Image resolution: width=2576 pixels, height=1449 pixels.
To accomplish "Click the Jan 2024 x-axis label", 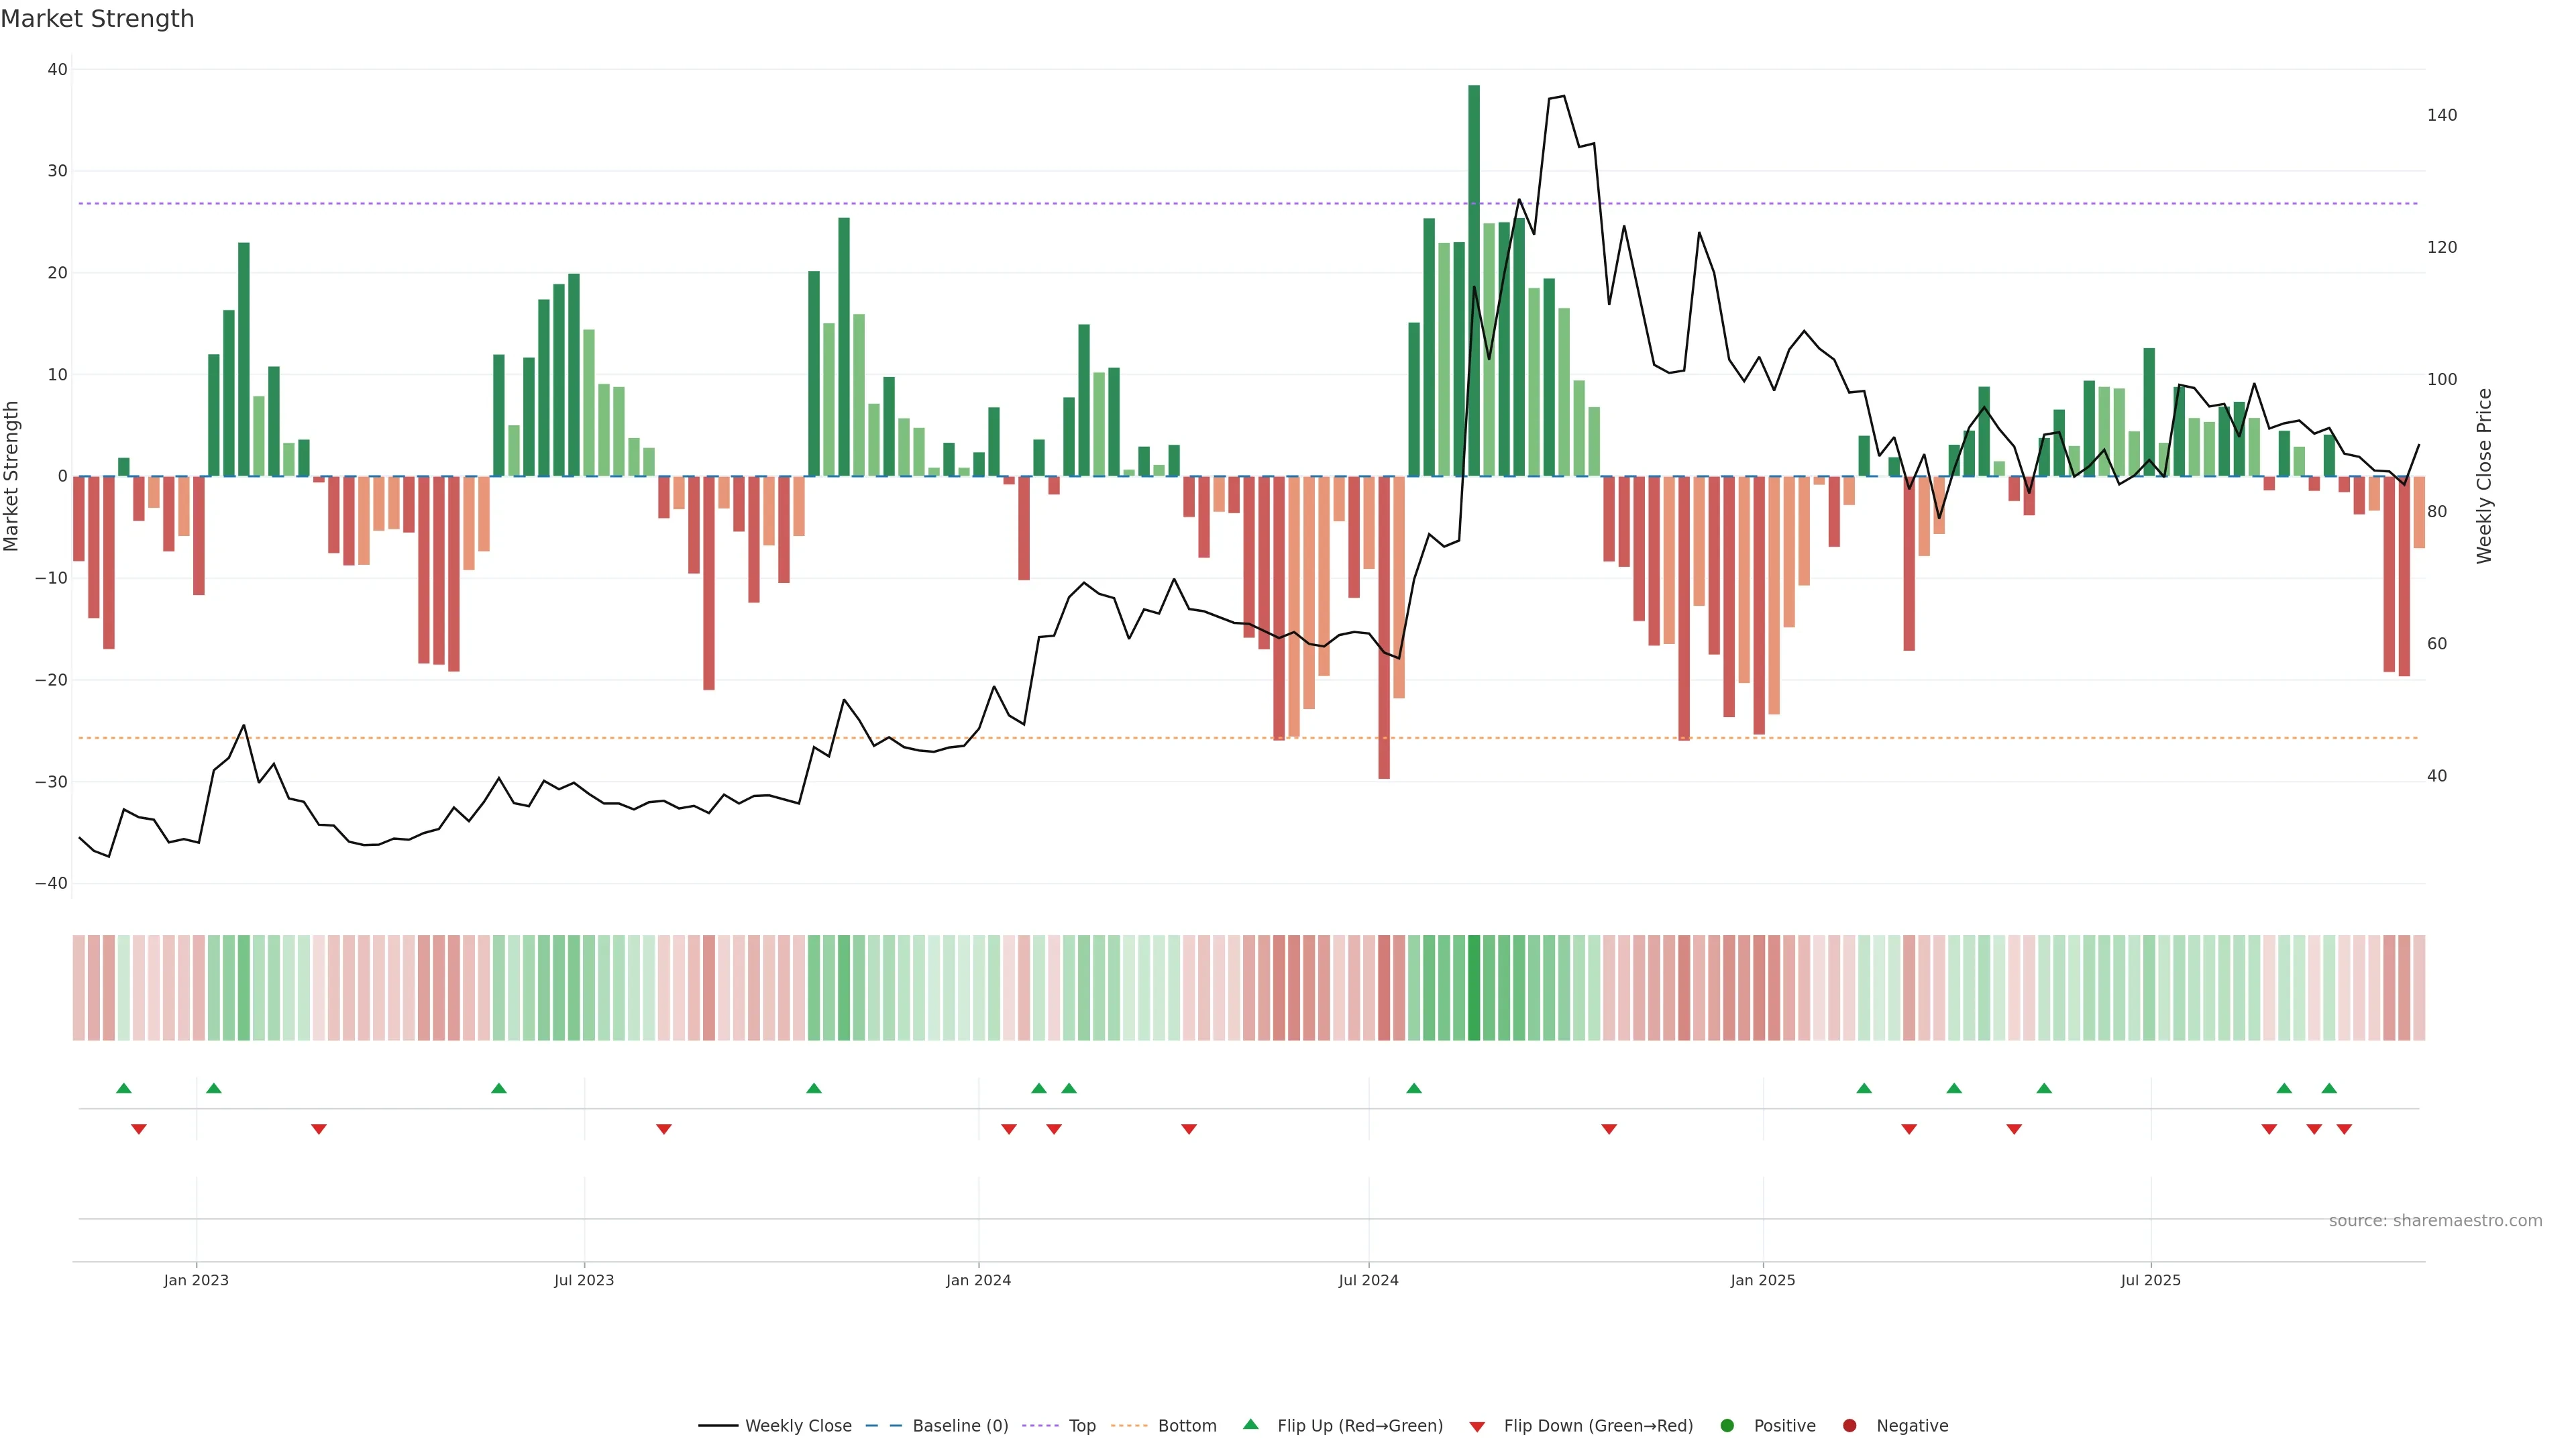I will (x=978, y=1280).
